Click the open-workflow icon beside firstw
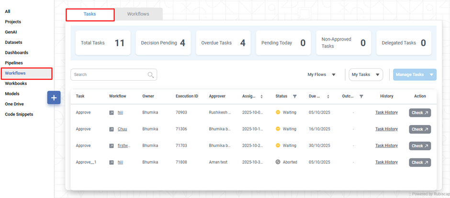450x198 pixels. [112, 146]
